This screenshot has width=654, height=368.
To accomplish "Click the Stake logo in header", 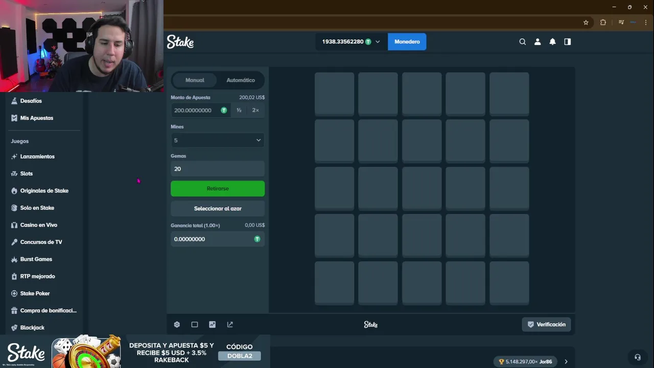I will point(180,42).
